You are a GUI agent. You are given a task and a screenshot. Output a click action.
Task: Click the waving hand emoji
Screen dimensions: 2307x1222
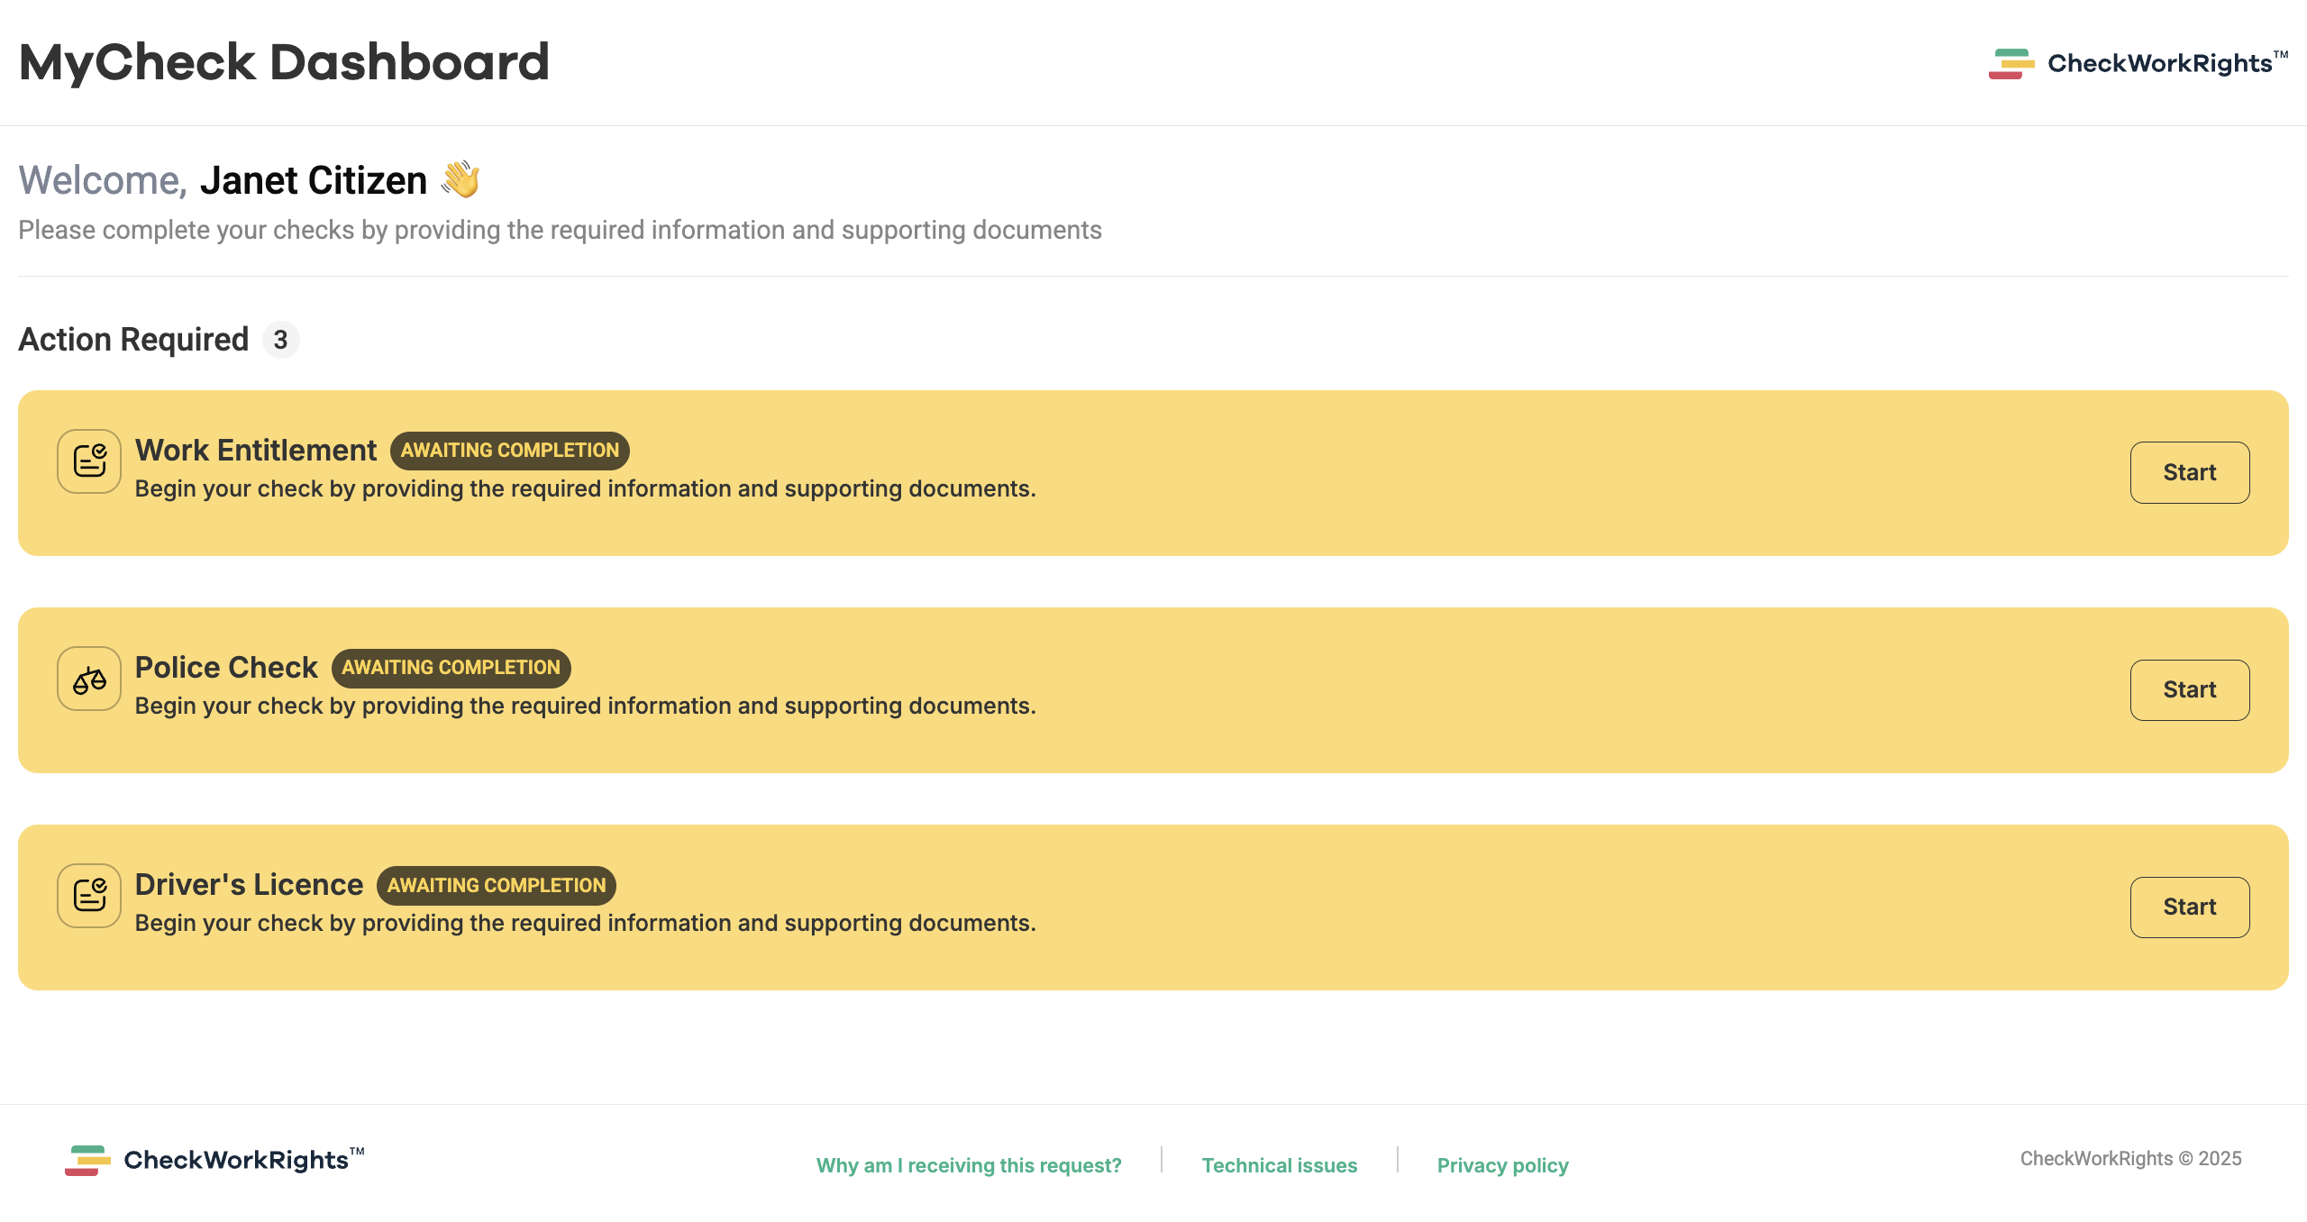[x=460, y=179]
